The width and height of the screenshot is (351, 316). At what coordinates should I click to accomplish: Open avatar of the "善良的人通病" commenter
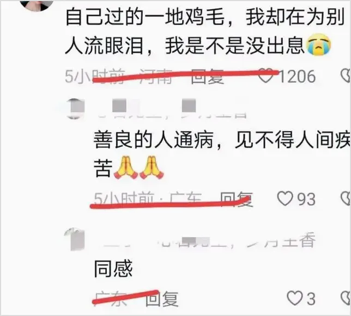coord(76,109)
